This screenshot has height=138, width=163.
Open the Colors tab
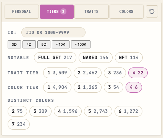tap(126, 11)
